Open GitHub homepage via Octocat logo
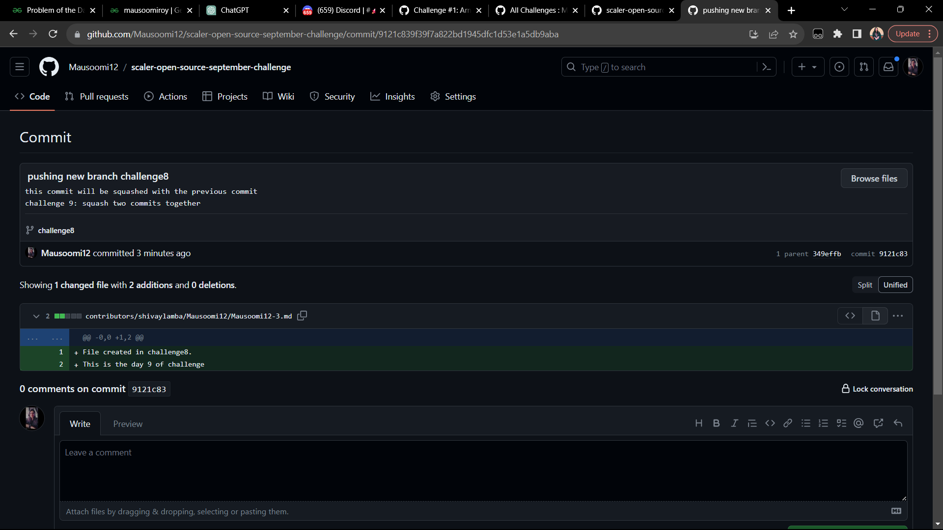 coord(49,67)
